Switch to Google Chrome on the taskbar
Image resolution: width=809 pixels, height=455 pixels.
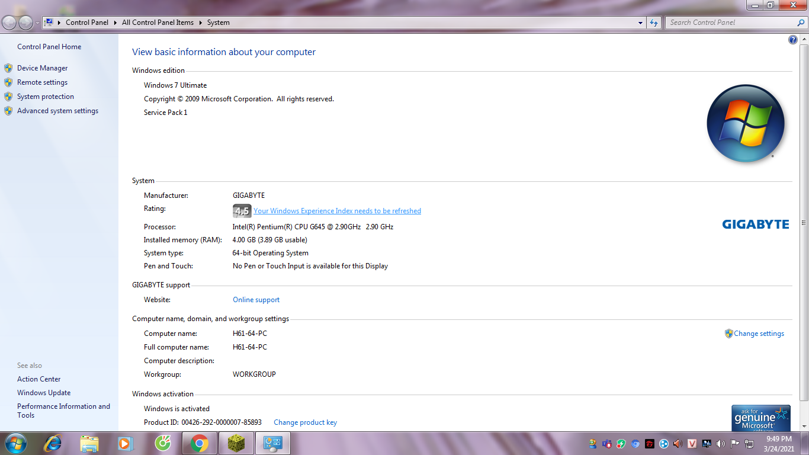point(200,443)
